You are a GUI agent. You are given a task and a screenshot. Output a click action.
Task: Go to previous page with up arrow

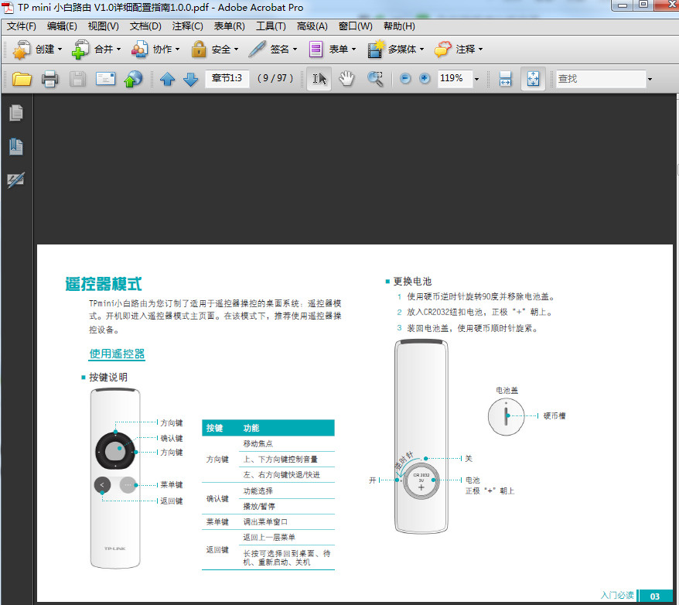(x=167, y=79)
